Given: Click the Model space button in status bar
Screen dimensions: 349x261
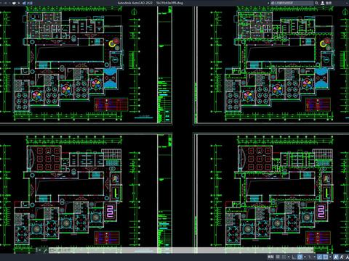Looking at the screenshot, I should pyautogui.click(x=270, y=257).
